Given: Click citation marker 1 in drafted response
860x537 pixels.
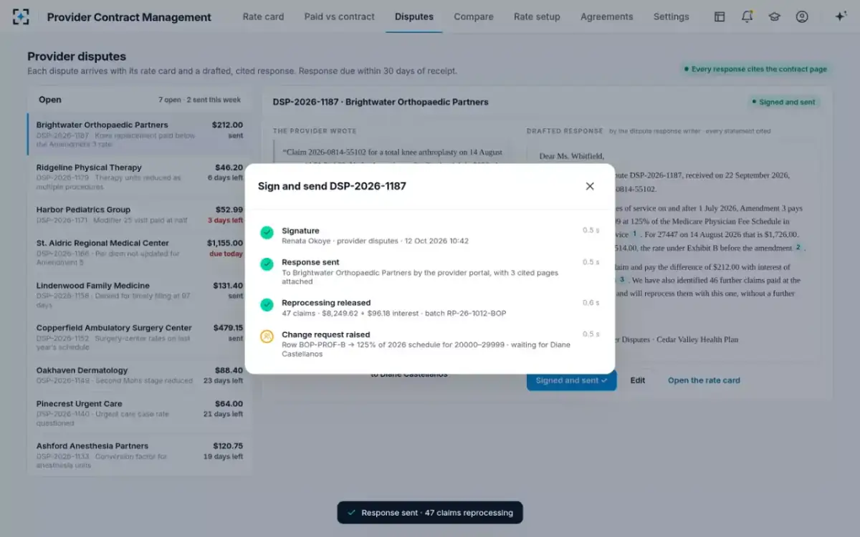Looking at the screenshot, I should pos(634,234).
